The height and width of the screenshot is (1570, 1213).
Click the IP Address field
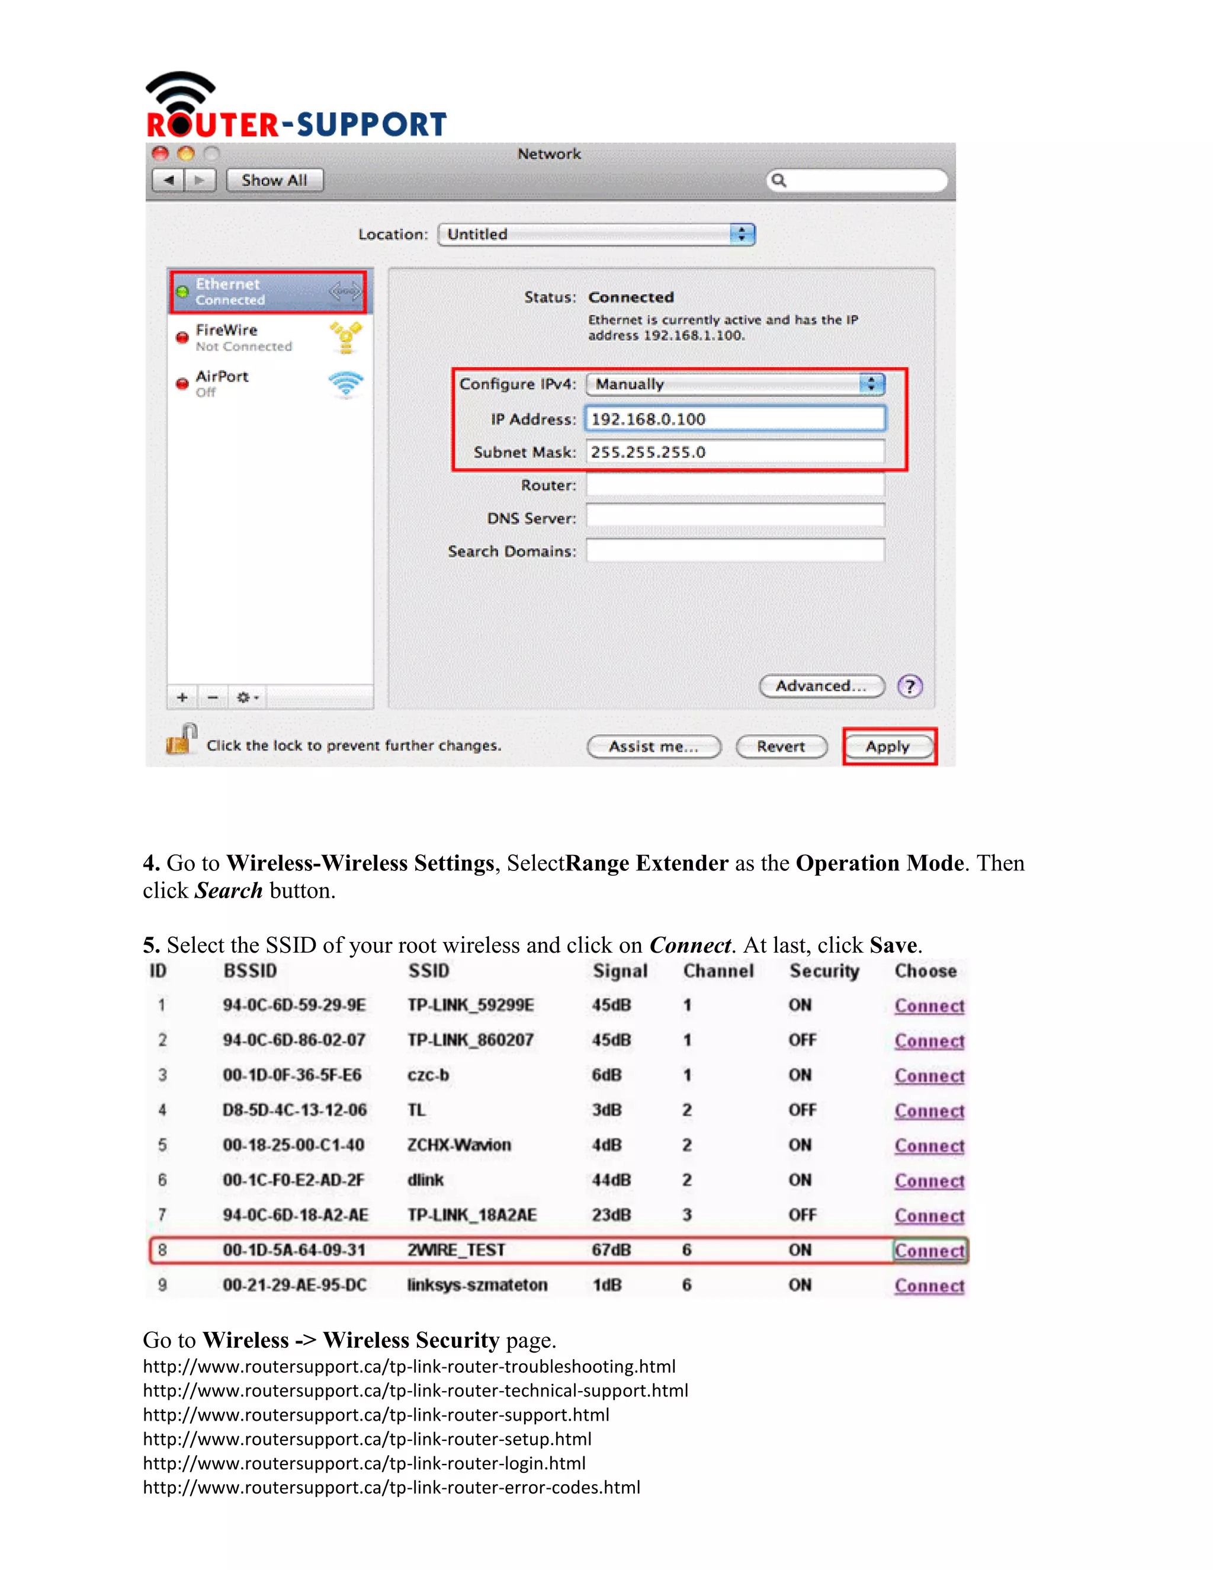734,419
